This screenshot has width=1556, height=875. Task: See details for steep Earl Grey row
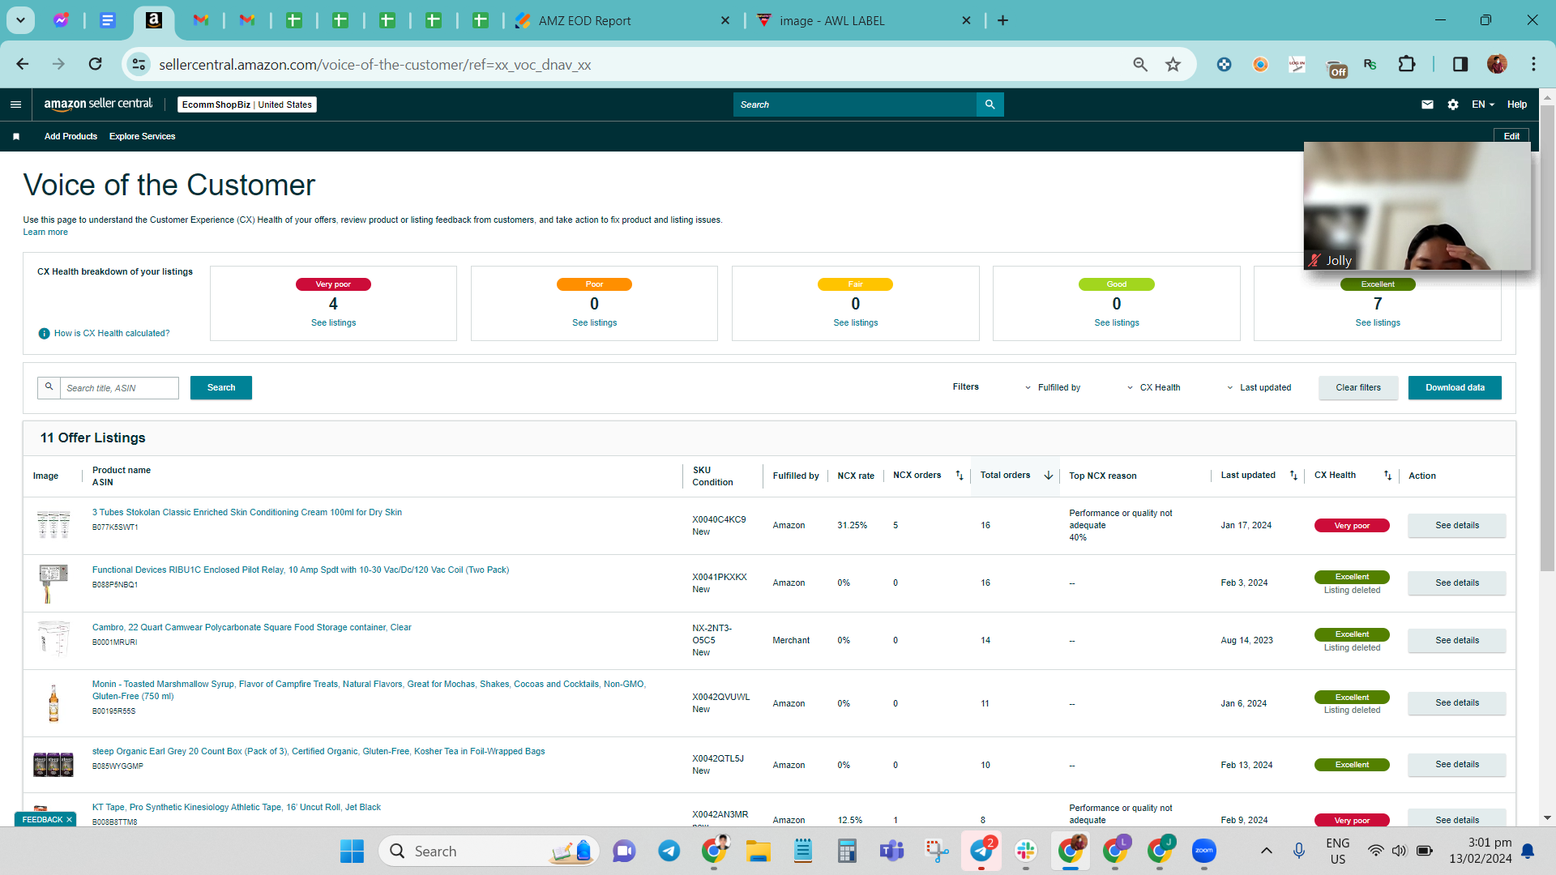[x=1456, y=765]
